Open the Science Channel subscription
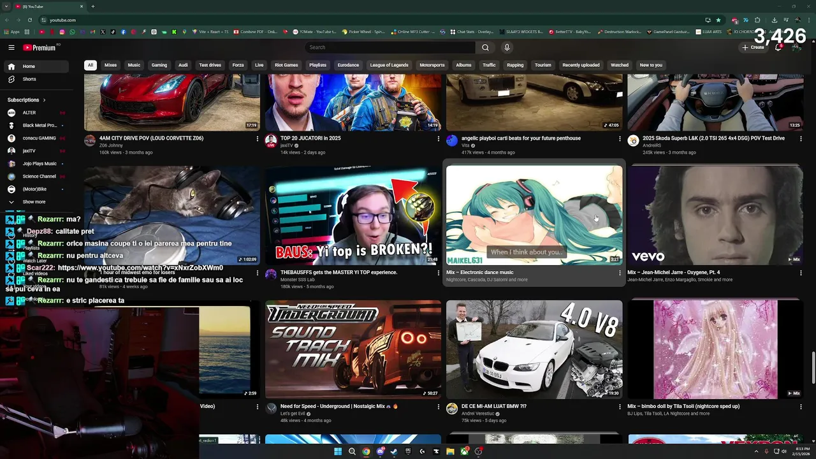Viewport: 816px width, 459px height. tap(36, 177)
